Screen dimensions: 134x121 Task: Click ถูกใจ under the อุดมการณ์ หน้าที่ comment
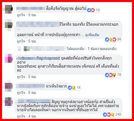[21, 41]
